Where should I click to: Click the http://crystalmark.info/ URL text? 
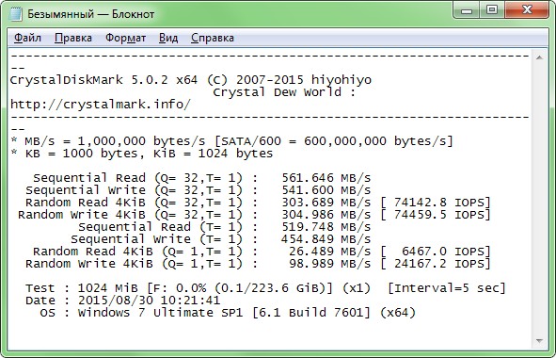tap(101, 105)
